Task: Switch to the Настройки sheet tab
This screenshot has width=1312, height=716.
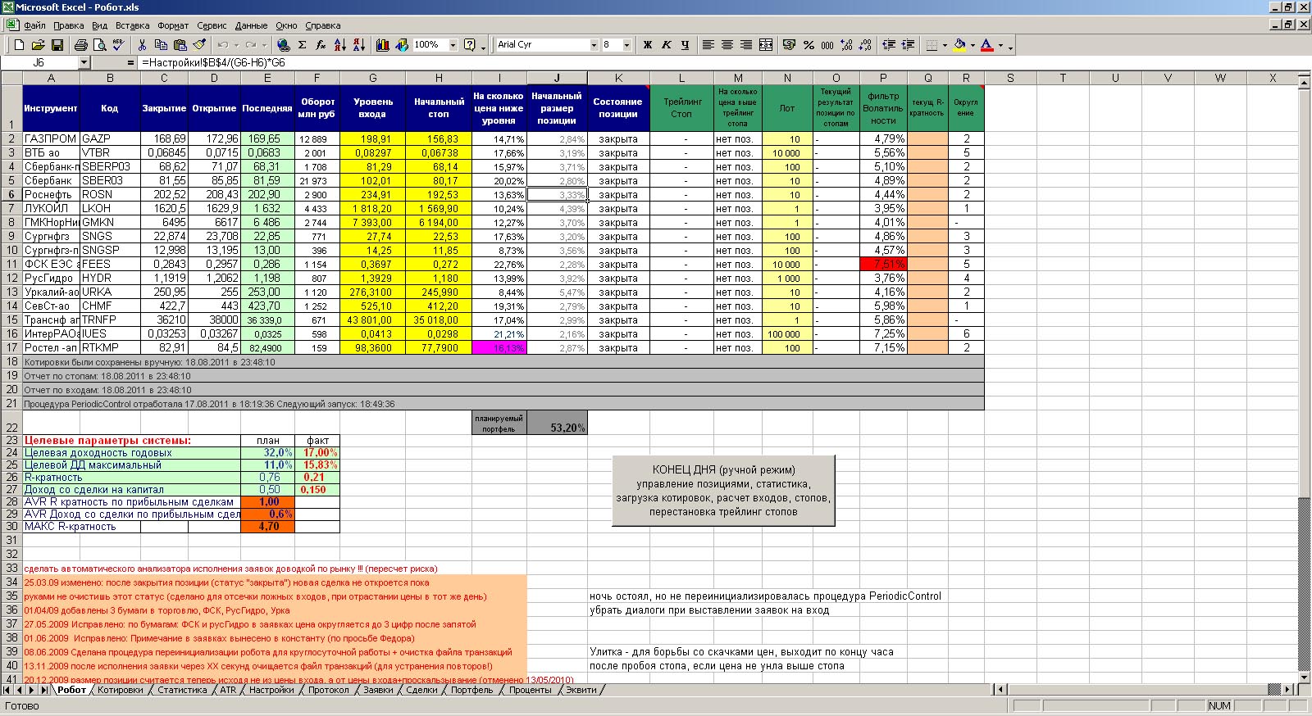Action: click(x=271, y=690)
